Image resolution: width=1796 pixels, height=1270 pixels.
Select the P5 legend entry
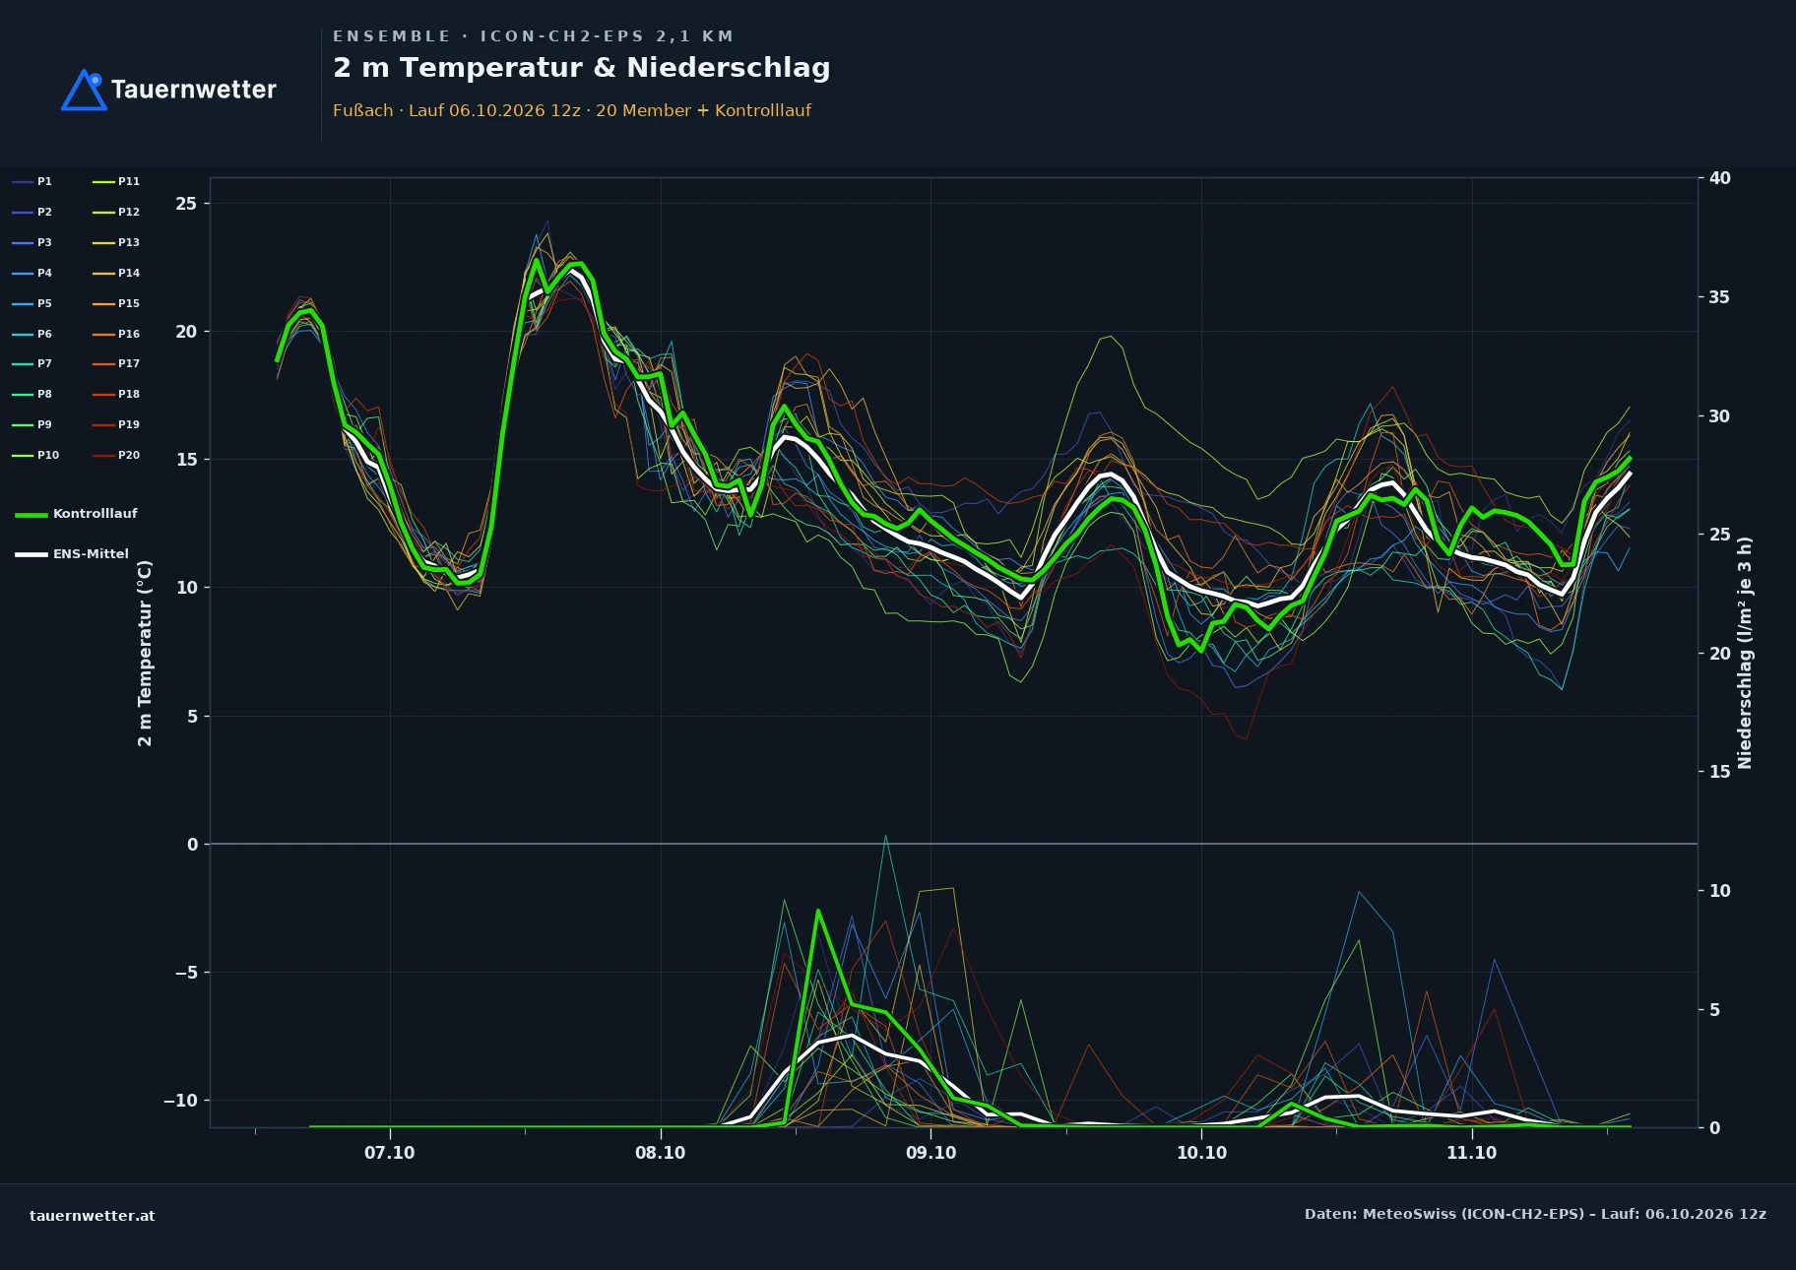[32, 303]
